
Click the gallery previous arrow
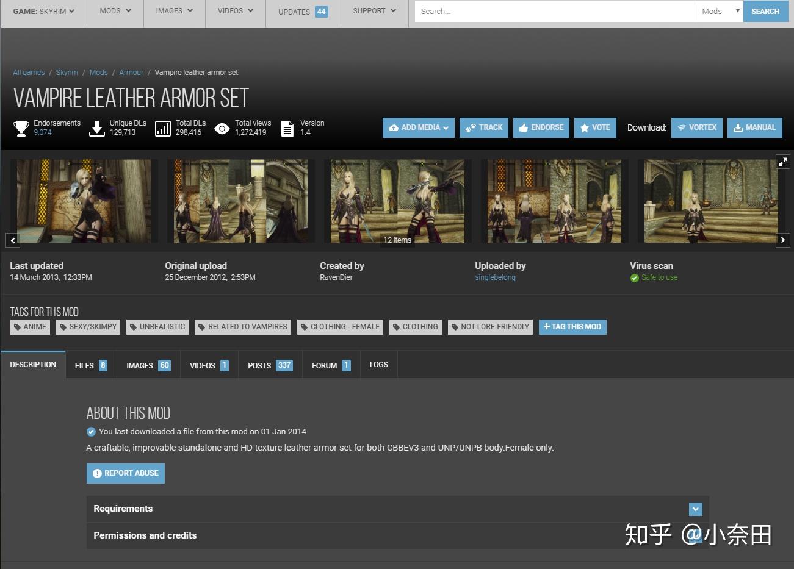tap(13, 240)
